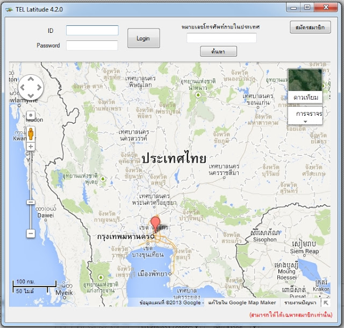Click the พุเตย national park tree icon
The height and width of the screenshot is (328, 344).
coord(103,179)
